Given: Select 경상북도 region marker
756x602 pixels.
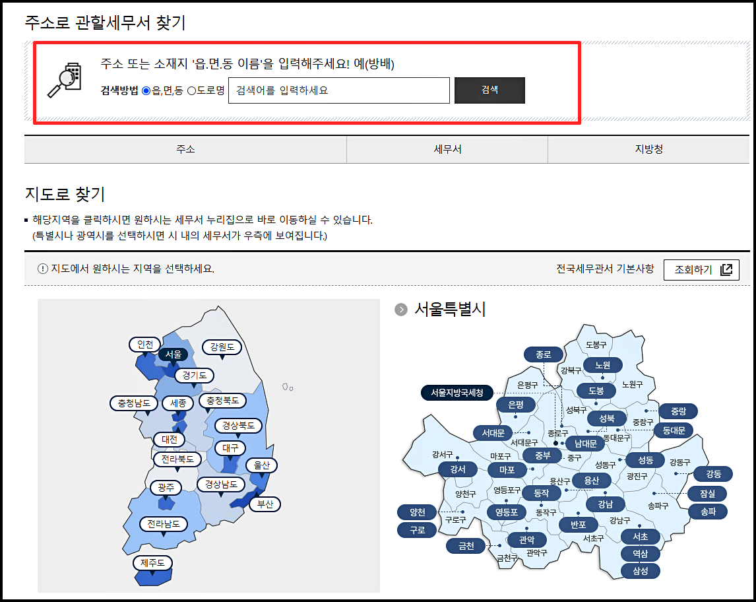Looking at the screenshot, I should [238, 426].
